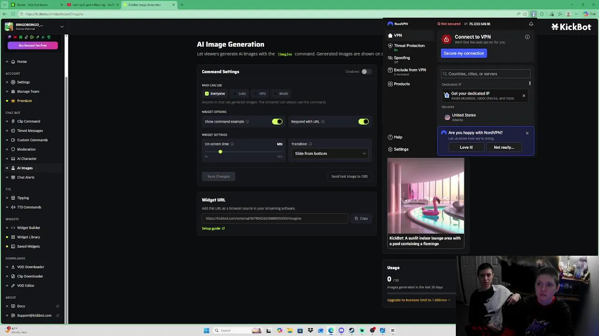Open the Home page in KickBot sidebar
The image size is (599, 336).
22,62
